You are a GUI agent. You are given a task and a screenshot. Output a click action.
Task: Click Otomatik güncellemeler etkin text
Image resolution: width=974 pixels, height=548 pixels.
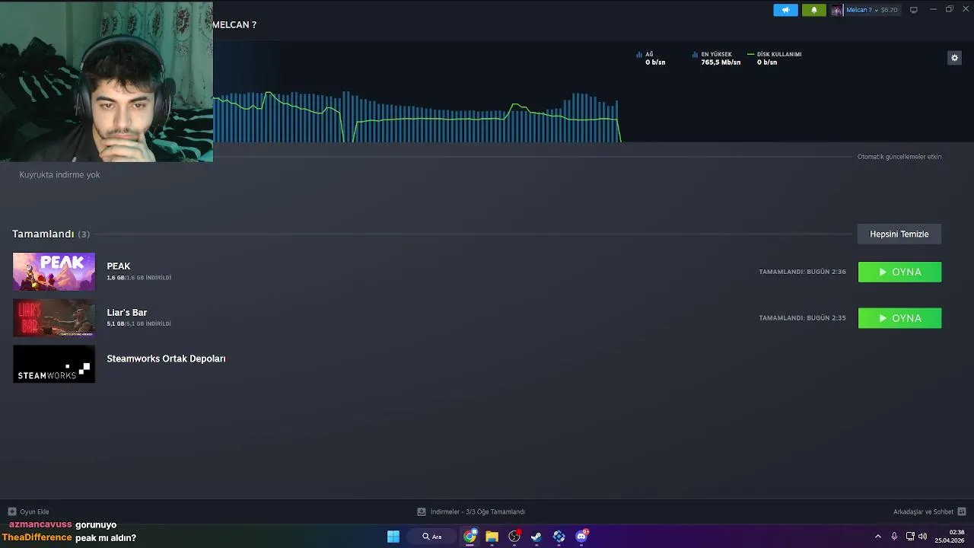(899, 157)
